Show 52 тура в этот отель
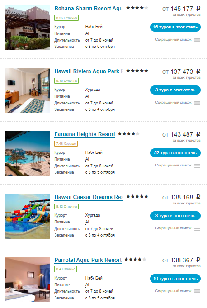The image size is (207, 308). (x=175, y=153)
